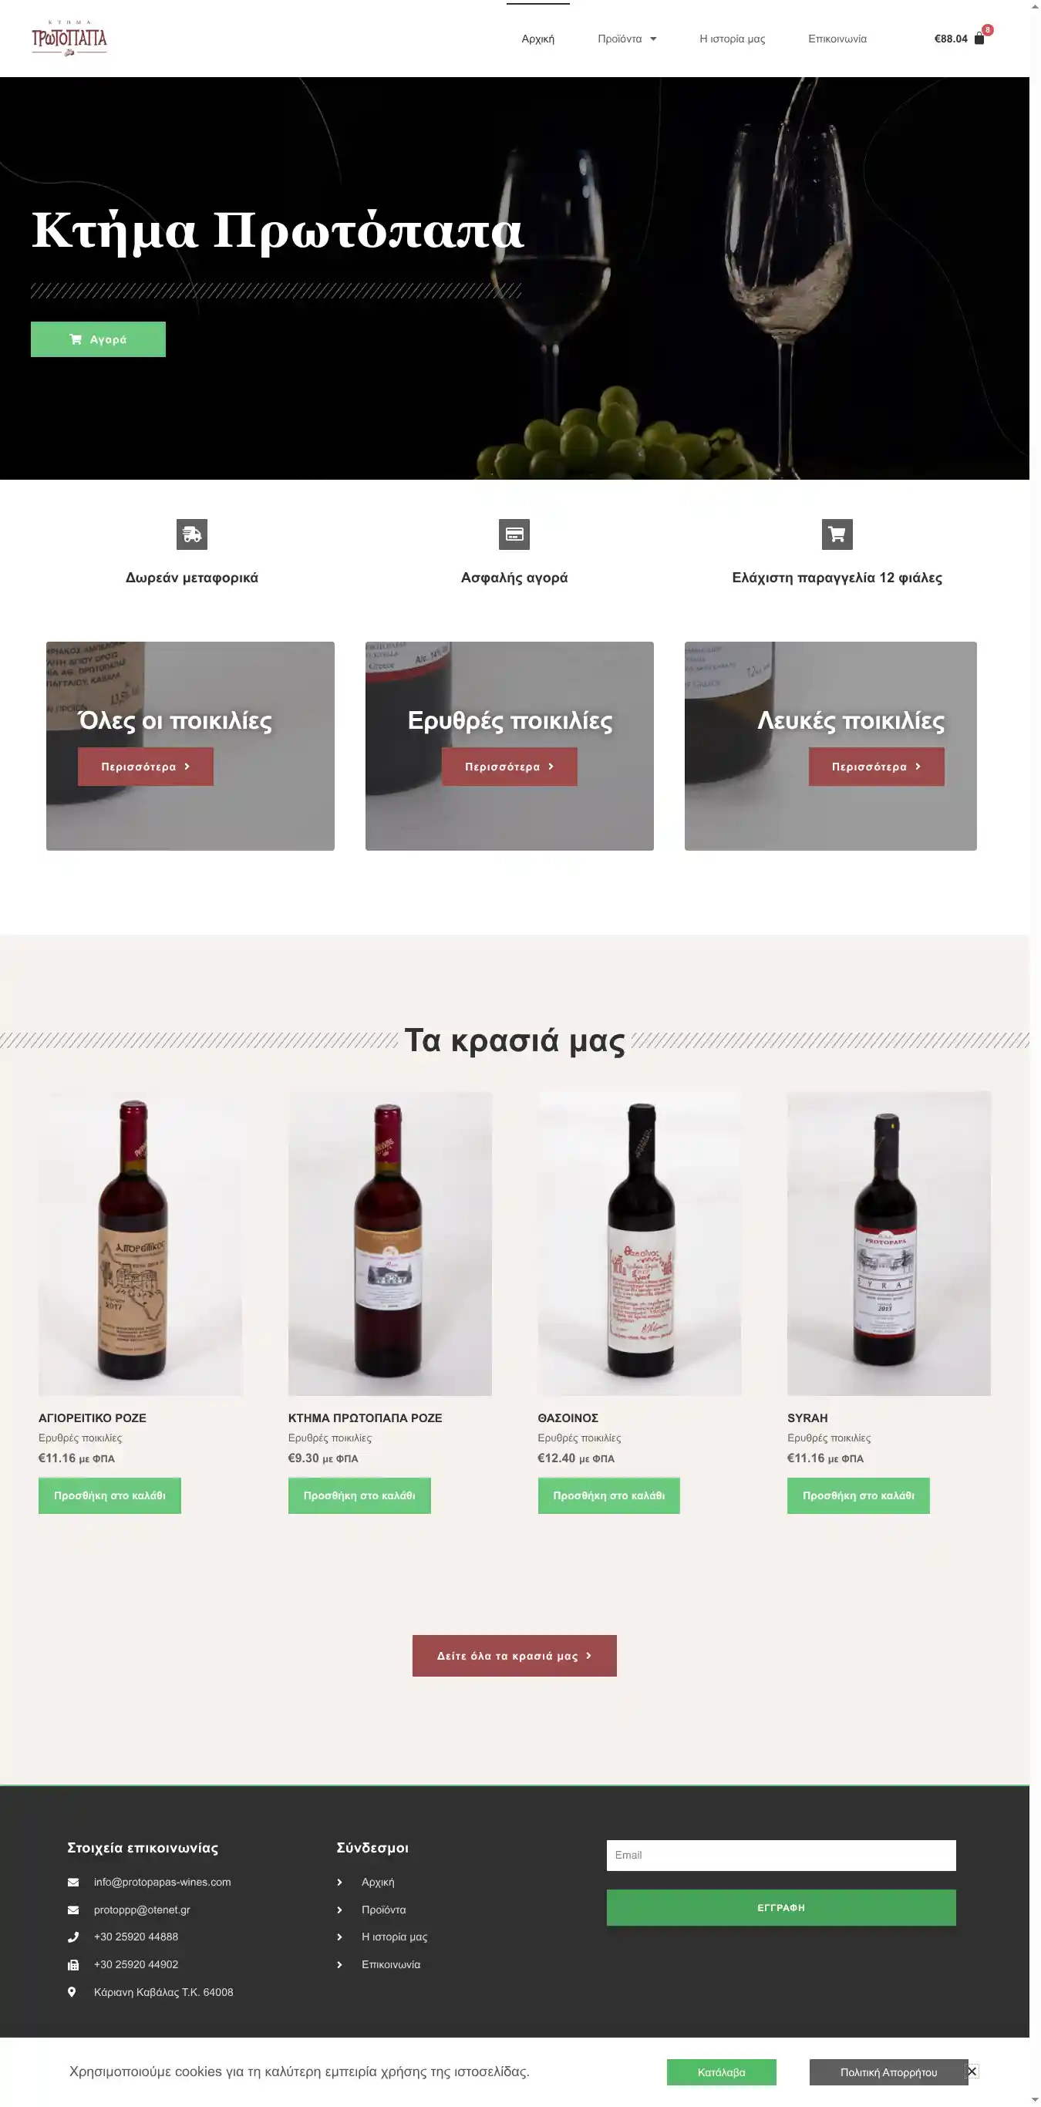
Task: Click the credit card secure purchase icon
Action: [x=514, y=534]
